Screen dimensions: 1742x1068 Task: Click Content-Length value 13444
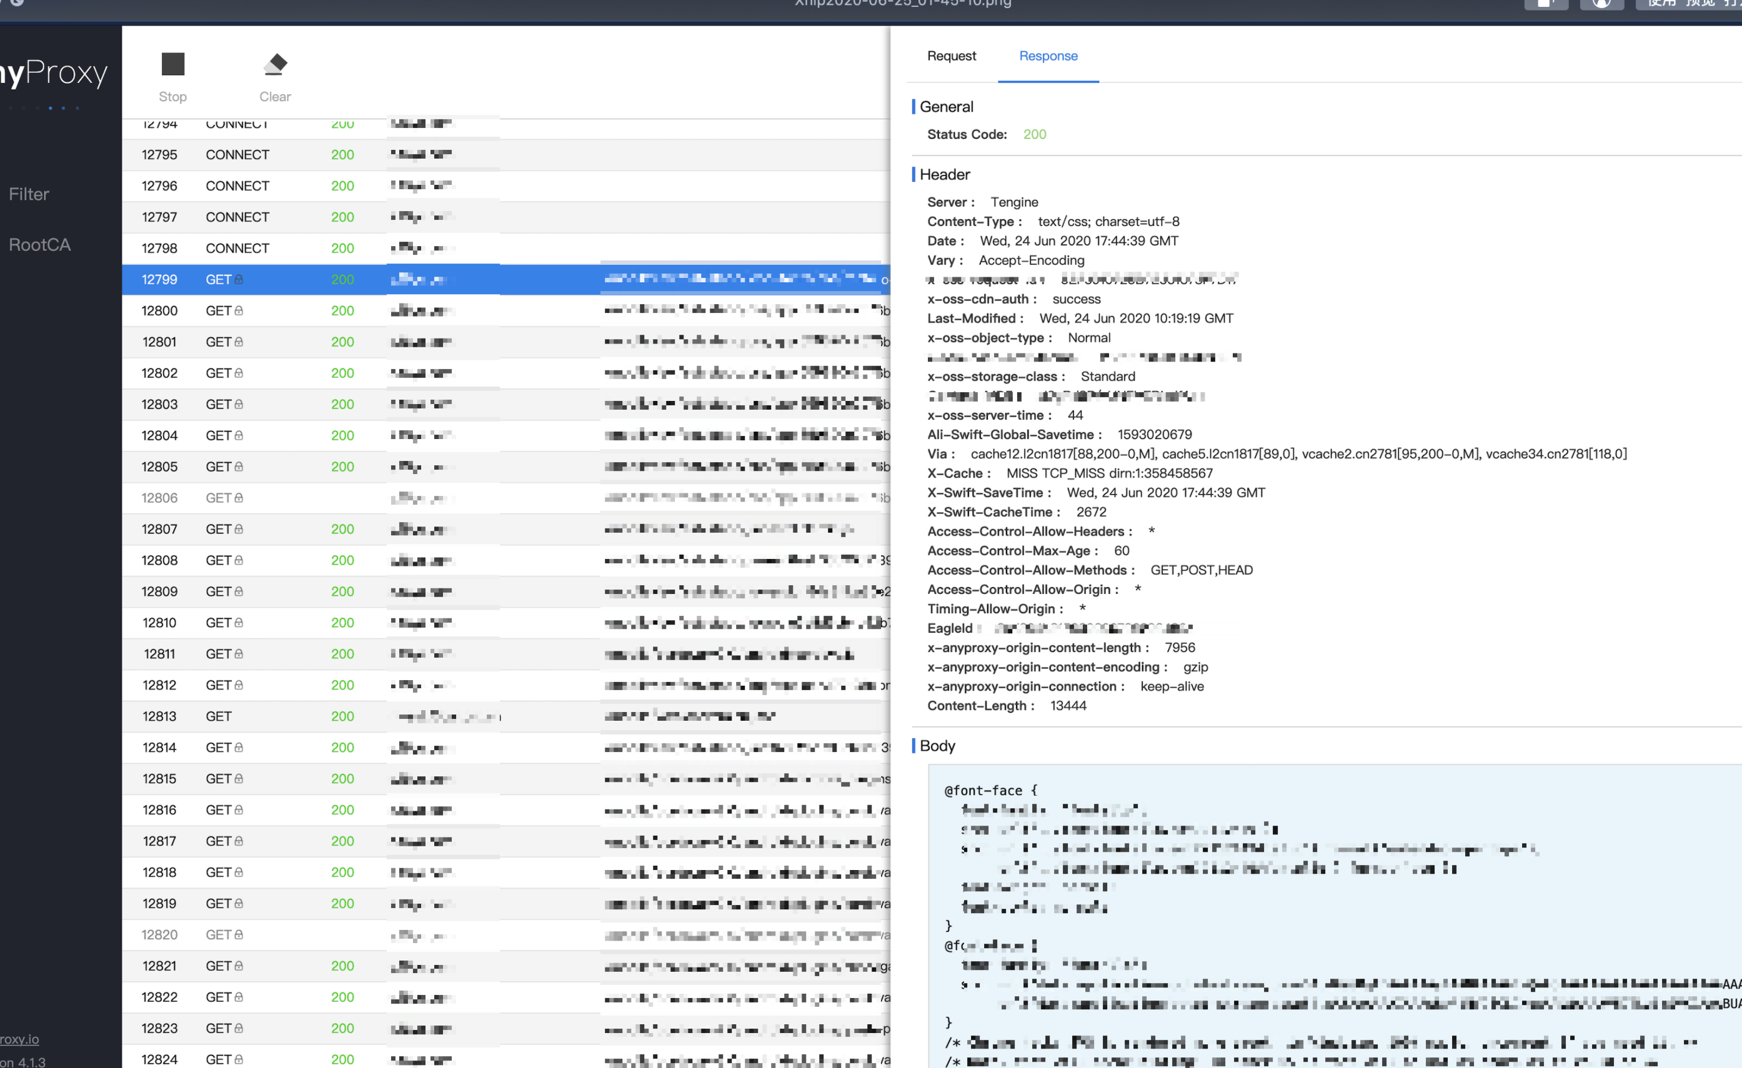click(1068, 705)
